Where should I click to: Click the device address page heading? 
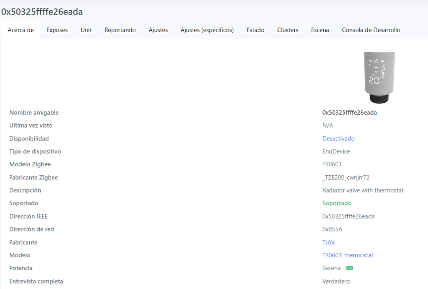pyautogui.click(x=42, y=12)
